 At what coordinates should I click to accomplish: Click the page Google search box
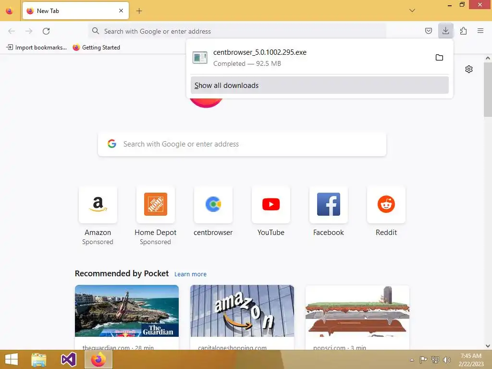pyautogui.click(x=242, y=144)
